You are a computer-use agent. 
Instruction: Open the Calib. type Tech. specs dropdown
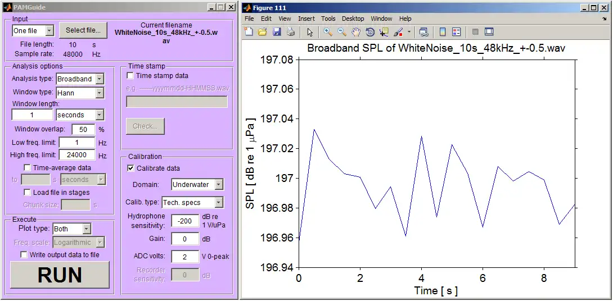coord(192,202)
